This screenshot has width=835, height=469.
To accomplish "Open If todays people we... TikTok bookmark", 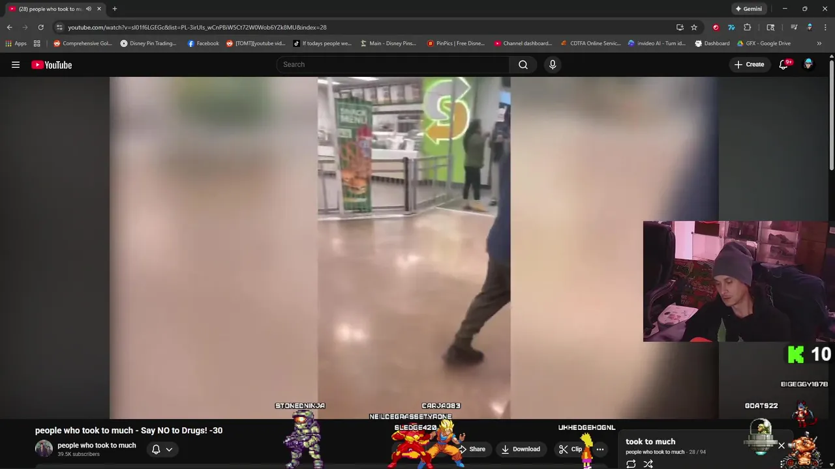I will 322,44.
